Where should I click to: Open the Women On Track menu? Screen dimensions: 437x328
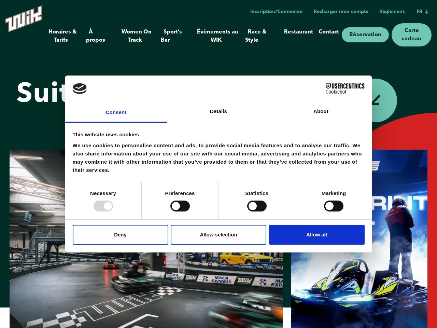point(136,36)
